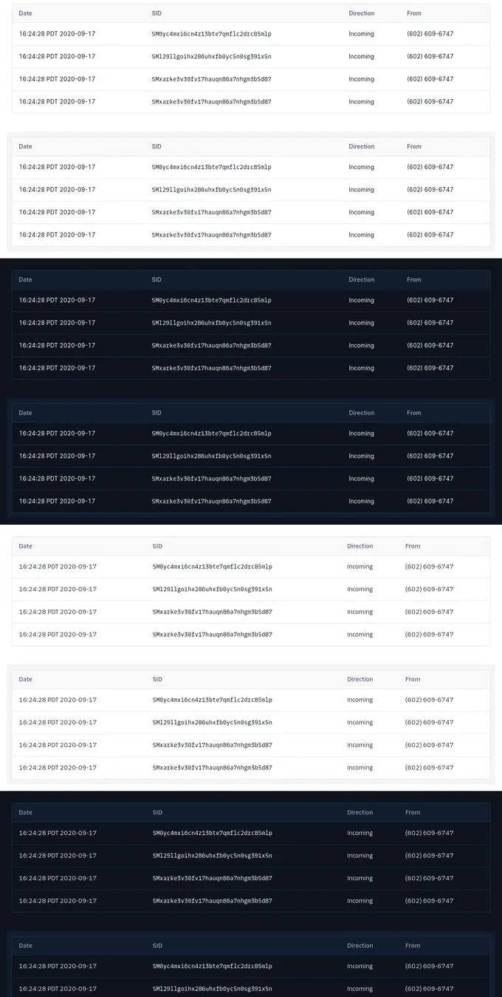Image resolution: width=502 pixels, height=997 pixels.
Task: Click the date in the fifth table's SMl29llgoihx row
Action: (58, 589)
